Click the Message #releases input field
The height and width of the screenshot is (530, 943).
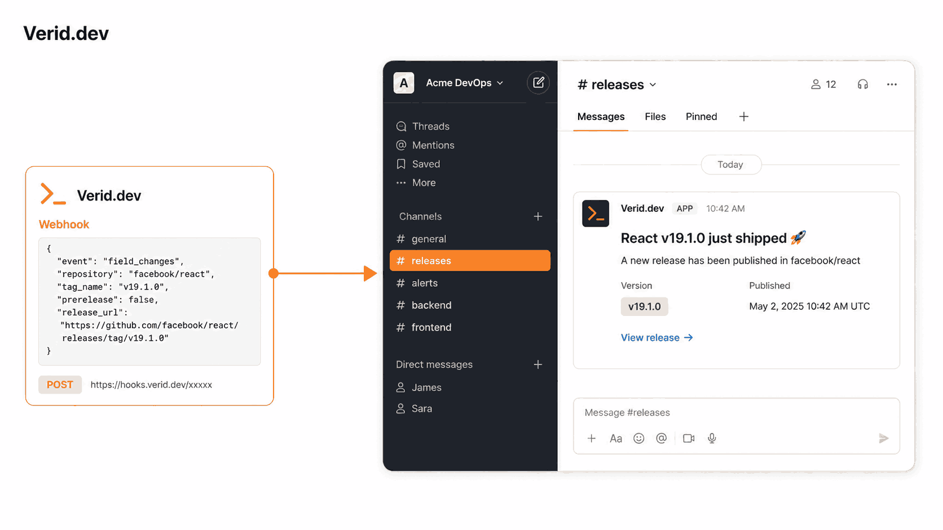tap(736, 412)
